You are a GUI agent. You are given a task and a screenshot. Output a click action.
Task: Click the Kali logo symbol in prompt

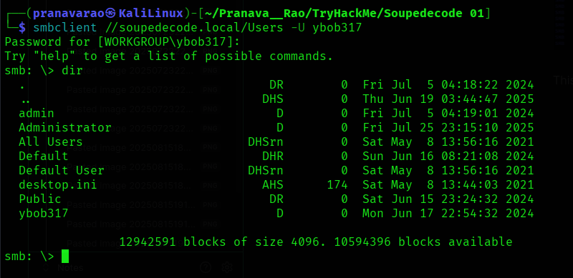tap(111, 14)
